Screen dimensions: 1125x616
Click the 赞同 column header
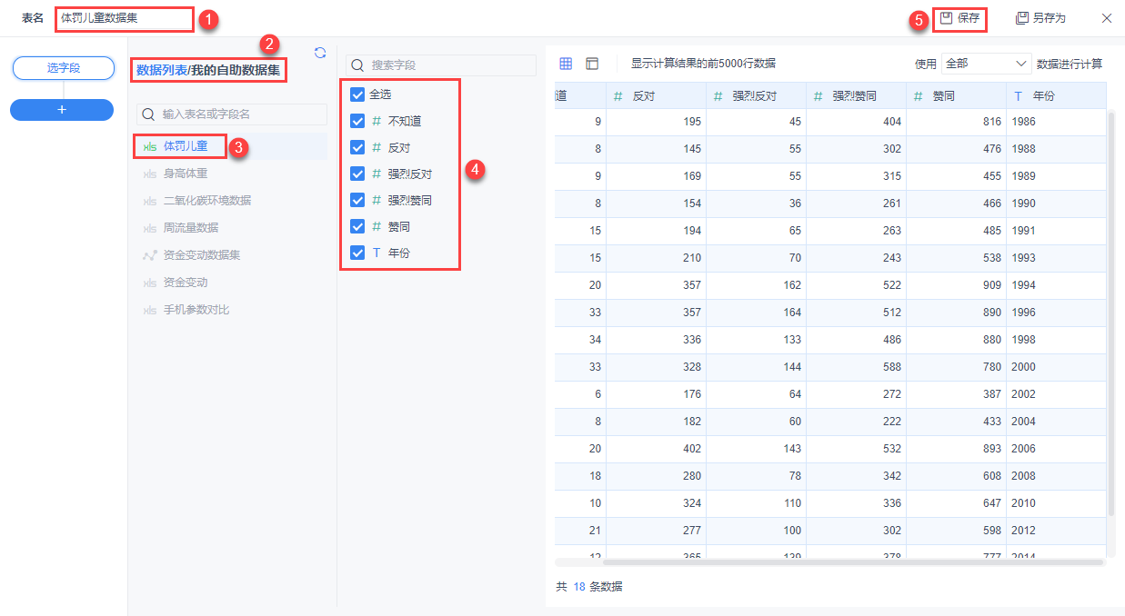coord(956,95)
